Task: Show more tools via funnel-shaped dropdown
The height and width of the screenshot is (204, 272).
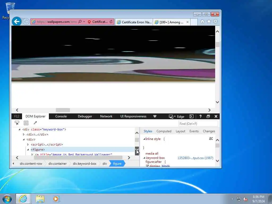Action: pos(155,116)
